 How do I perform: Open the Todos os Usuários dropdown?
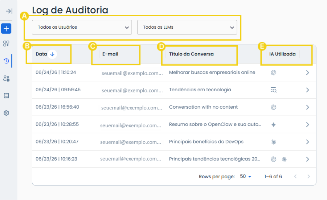(x=82, y=27)
